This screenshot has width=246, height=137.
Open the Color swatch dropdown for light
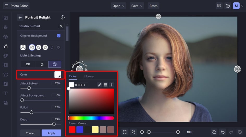pos(58,74)
